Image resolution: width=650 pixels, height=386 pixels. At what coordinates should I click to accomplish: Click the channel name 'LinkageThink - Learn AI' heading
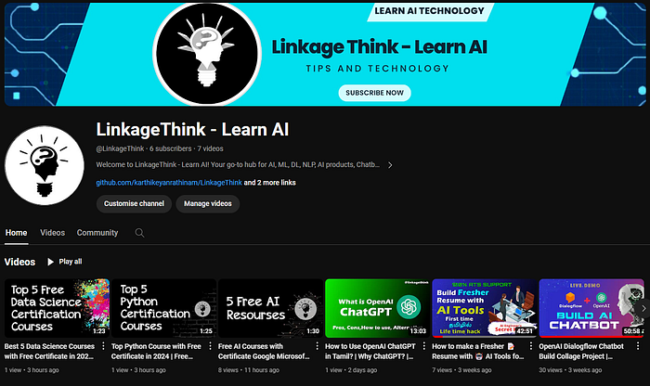pos(192,130)
